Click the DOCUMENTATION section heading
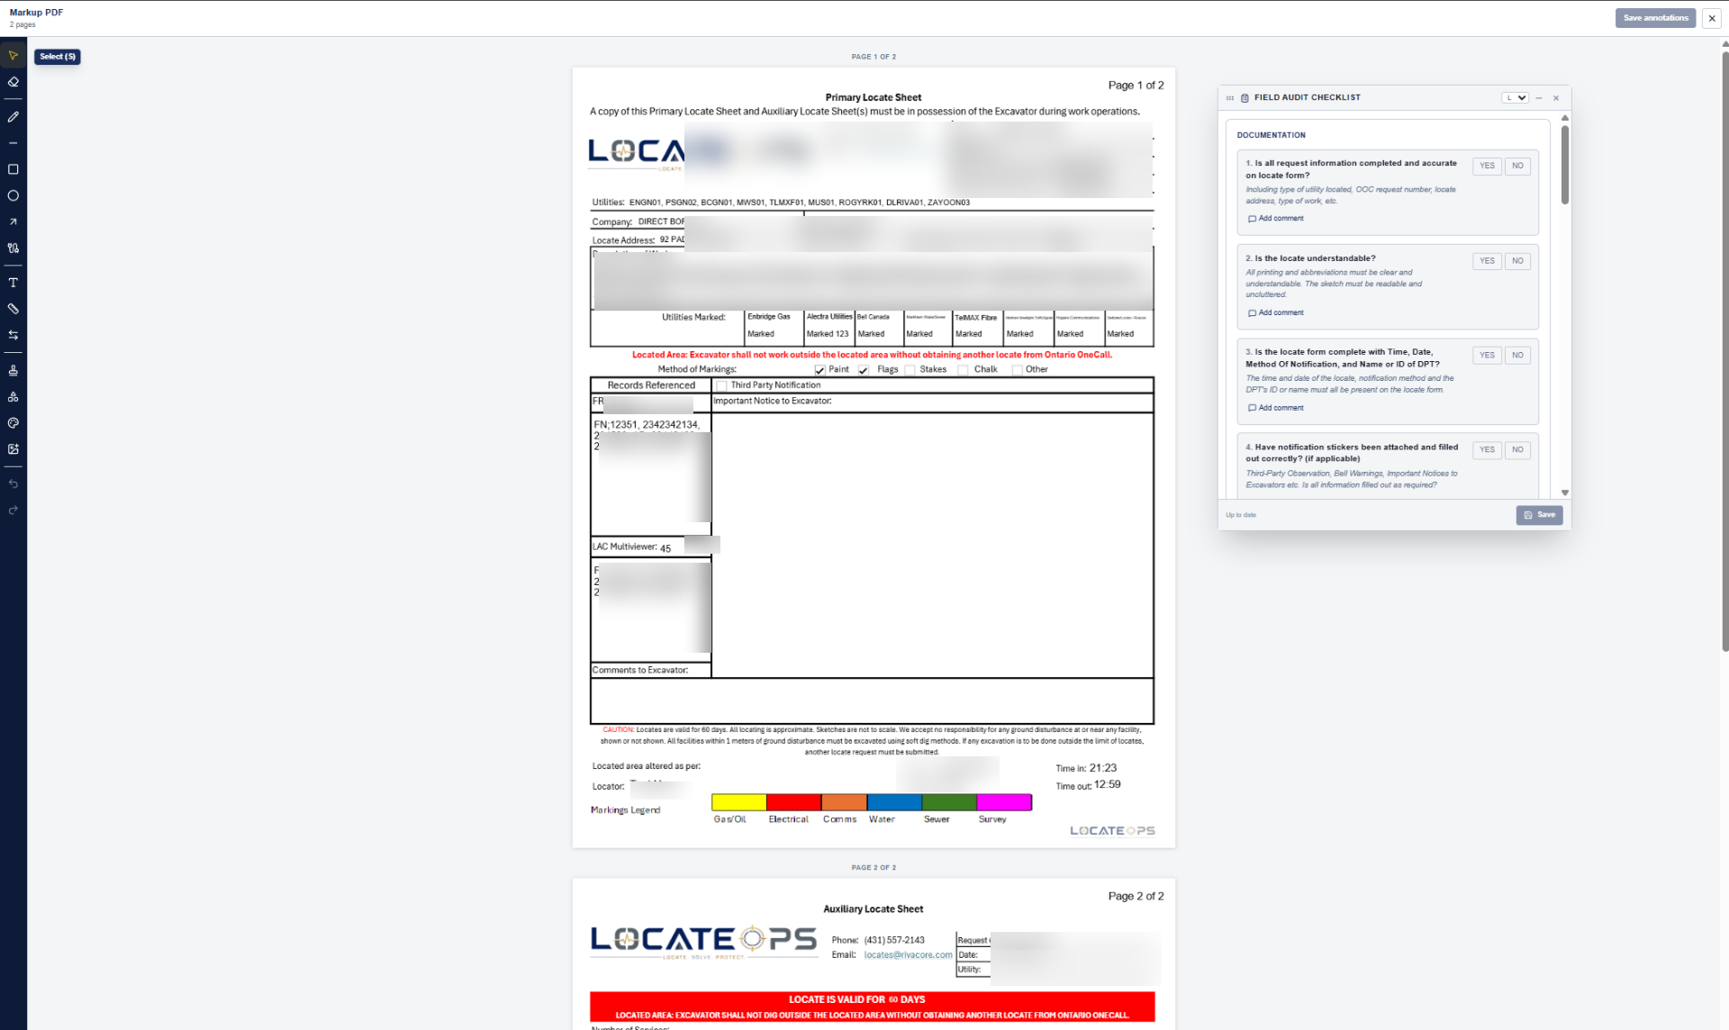 click(1271, 135)
